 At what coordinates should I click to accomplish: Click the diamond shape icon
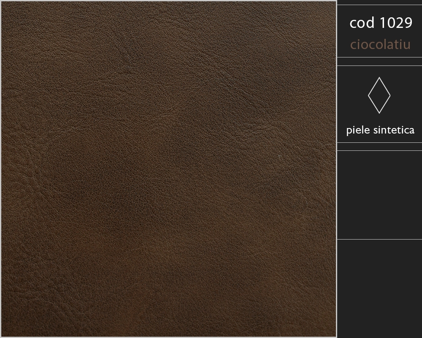[x=379, y=95]
